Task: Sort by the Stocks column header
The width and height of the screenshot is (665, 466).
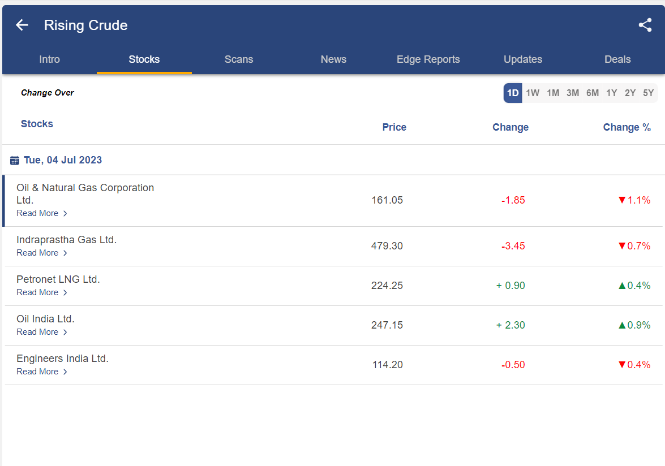Action: pos(37,124)
